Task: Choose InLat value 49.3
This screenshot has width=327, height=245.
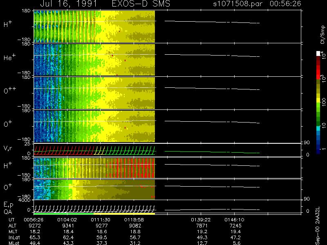Action: 202,237
